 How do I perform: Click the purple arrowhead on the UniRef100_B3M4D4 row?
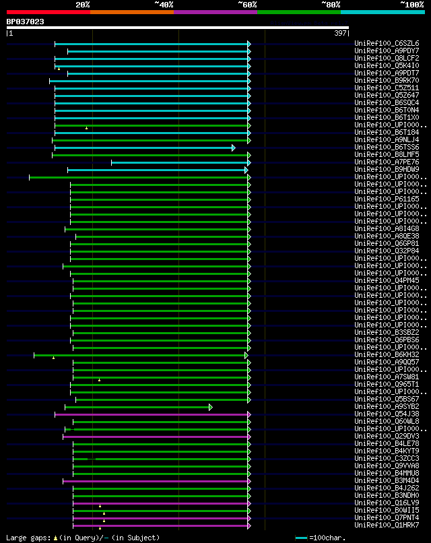249,482
